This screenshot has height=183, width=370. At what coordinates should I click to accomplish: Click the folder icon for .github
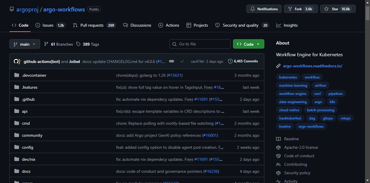17,99
